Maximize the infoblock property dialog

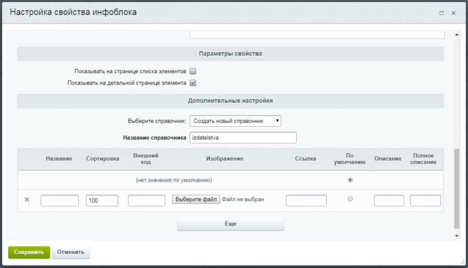441,13
